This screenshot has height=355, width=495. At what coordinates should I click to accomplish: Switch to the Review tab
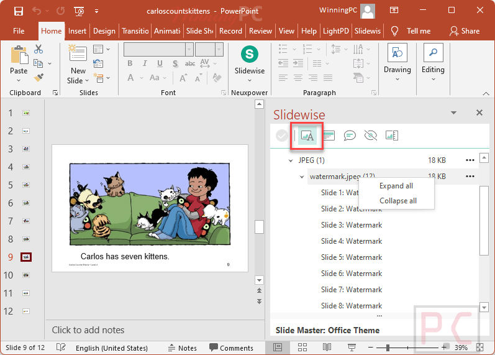coord(260,31)
